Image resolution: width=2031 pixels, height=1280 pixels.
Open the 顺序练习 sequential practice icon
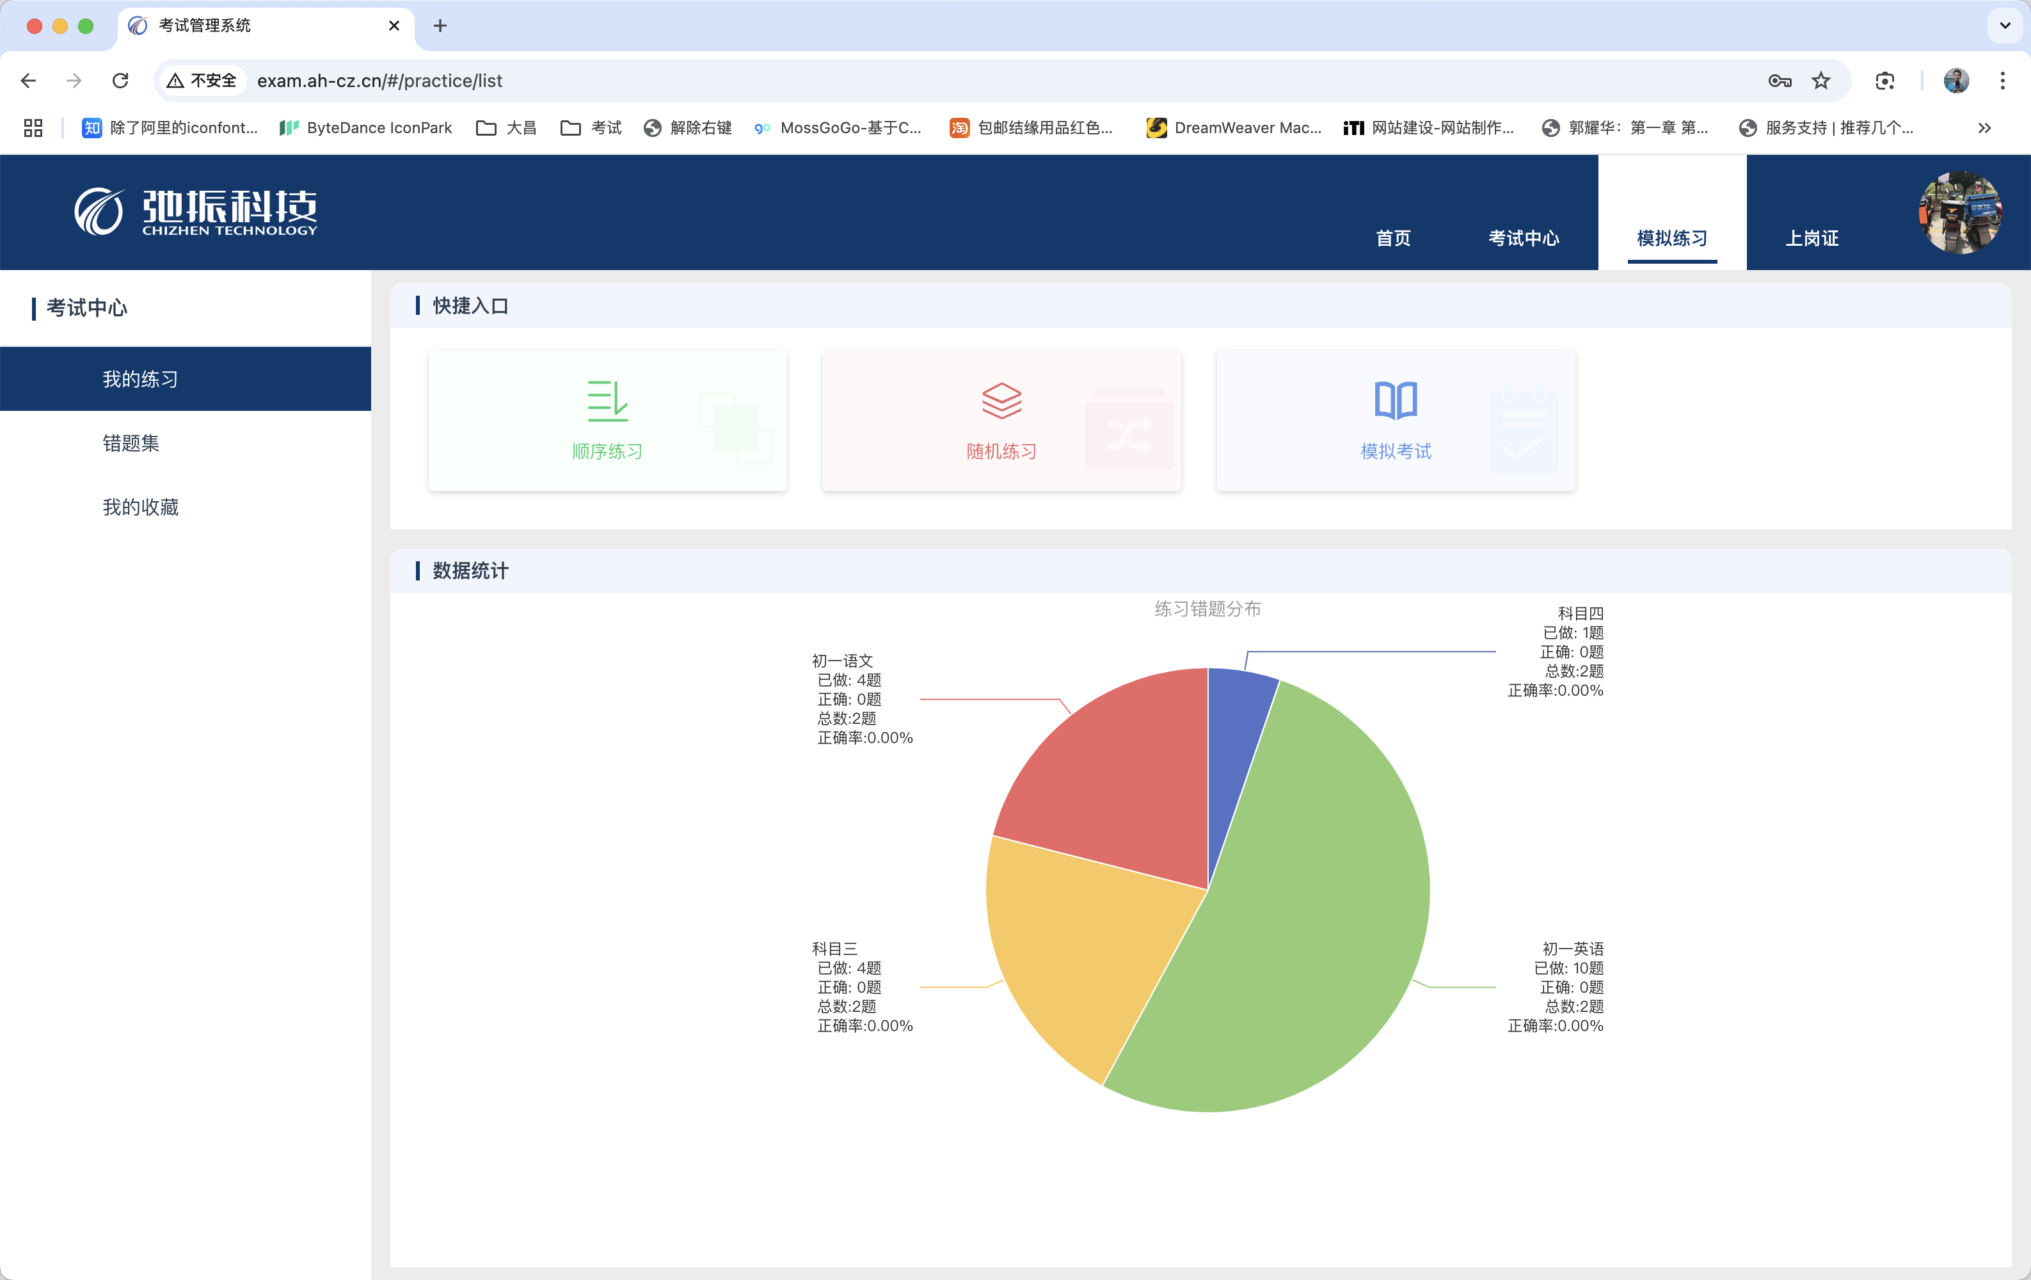point(607,401)
